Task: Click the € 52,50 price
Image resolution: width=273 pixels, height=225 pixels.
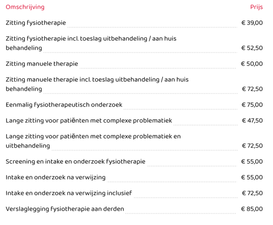Action: click(252, 48)
